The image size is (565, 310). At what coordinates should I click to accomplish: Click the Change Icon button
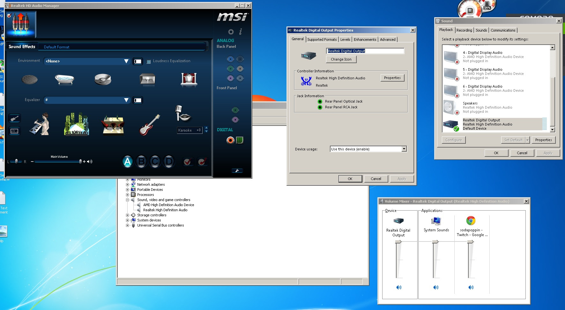click(341, 59)
